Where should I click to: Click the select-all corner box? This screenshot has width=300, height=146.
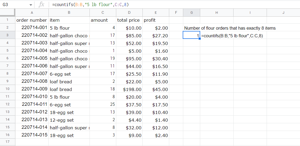(x=7, y=13)
